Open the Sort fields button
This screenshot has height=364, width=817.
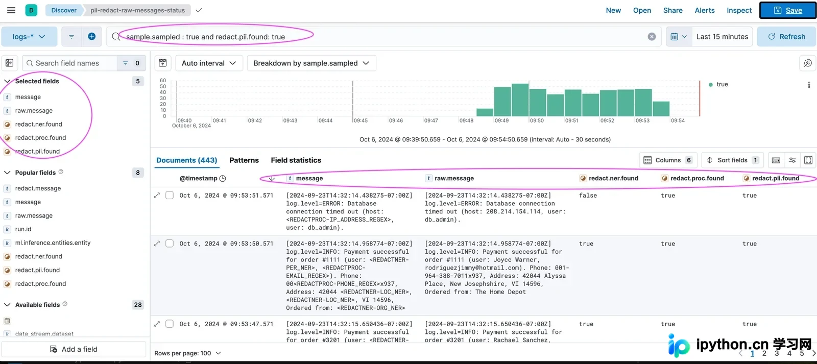[x=733, y=160]
